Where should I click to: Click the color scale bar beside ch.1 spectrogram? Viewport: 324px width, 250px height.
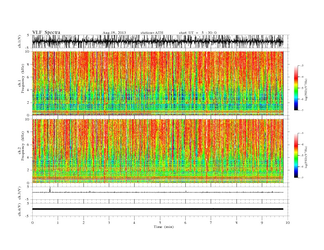pos(296,88)
